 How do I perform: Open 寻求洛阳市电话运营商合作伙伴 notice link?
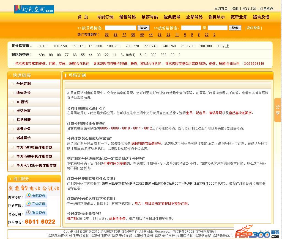[202, 63]
